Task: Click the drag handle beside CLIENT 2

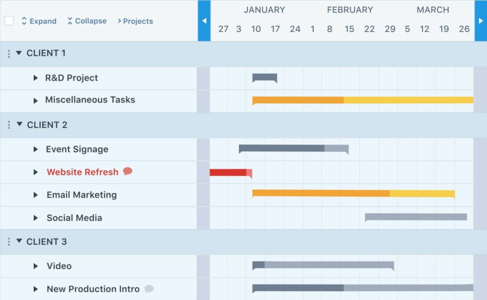Action: pos(9,125)
